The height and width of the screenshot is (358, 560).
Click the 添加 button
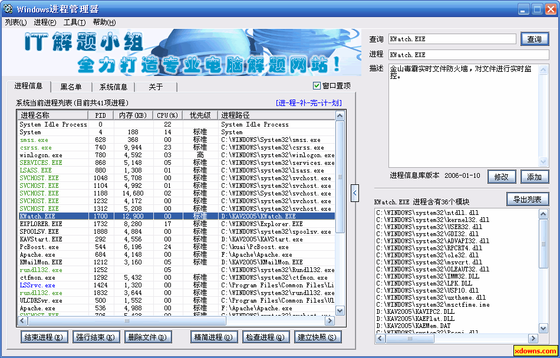coord(535,177)
